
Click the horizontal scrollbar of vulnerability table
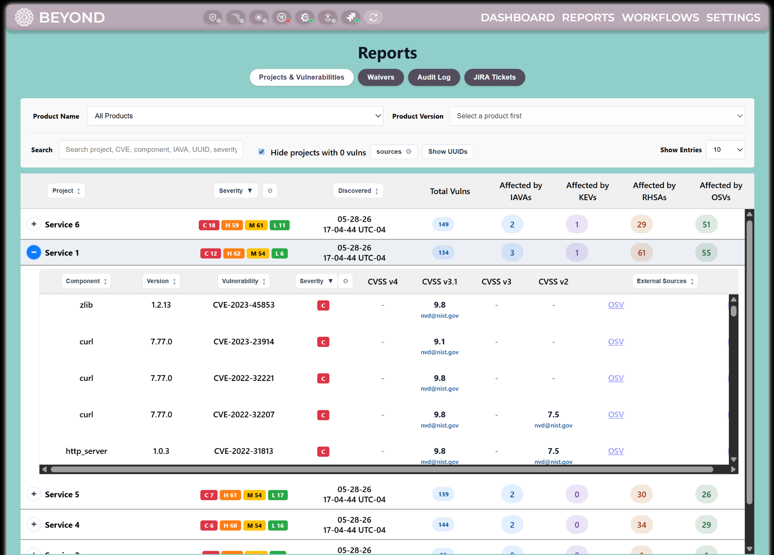[382, 469]
